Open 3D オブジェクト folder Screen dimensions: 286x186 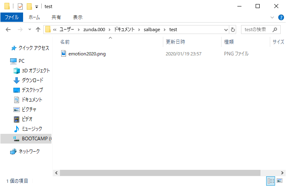pos(36,71)
